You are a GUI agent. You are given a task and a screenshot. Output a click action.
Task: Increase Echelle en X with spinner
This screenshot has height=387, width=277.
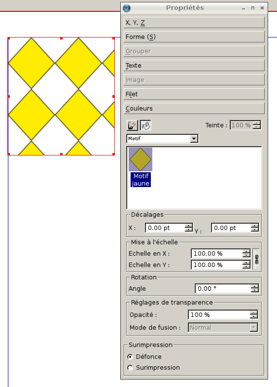246,251
